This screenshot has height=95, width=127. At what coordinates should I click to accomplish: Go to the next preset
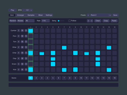pyautogui.click(x=110, y=15)
